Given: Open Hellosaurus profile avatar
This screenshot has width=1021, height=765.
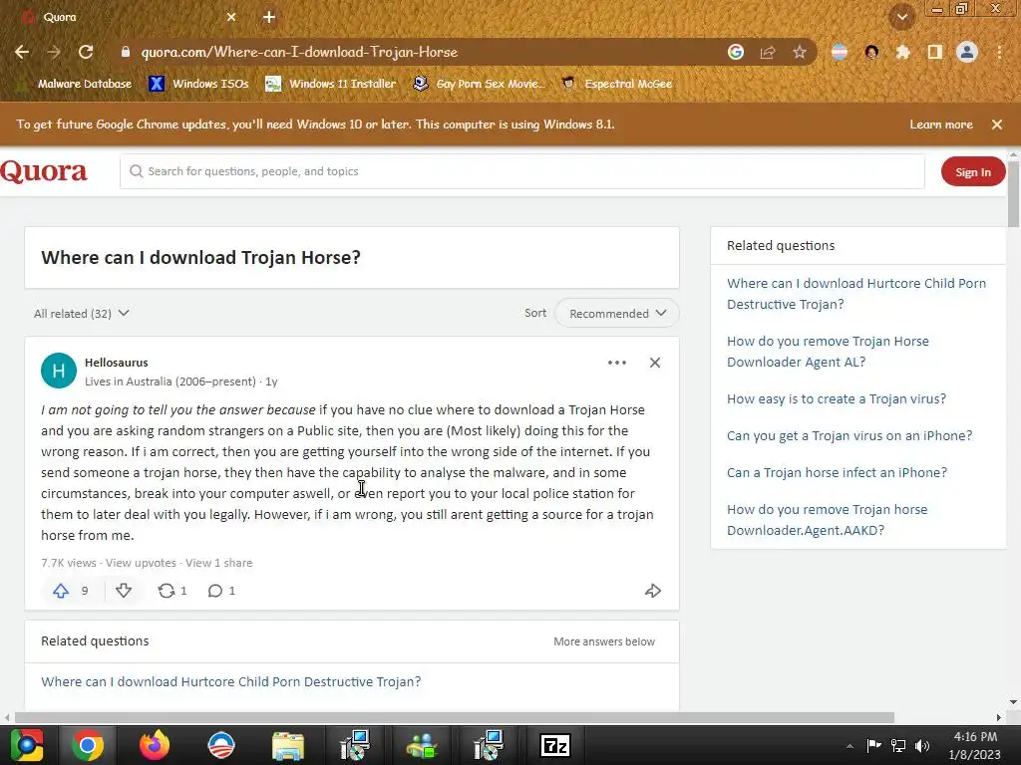Looking at the screenshot, I should pyautogui.click(x=59, y=371).
